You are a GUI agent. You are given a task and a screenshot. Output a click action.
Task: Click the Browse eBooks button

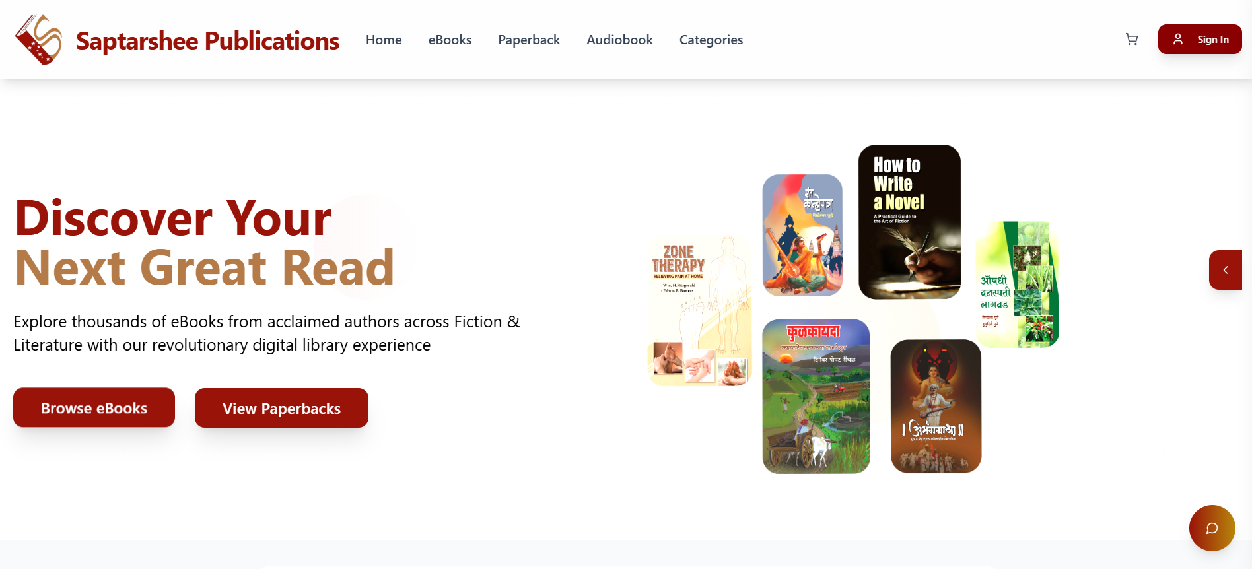click(x=94, y=408)
